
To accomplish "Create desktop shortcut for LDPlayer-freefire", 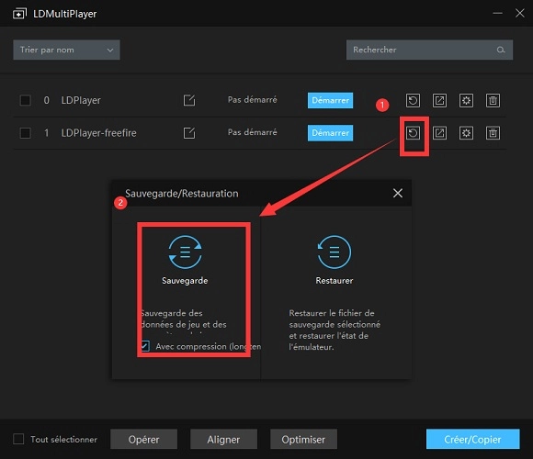I will point(439,133).
